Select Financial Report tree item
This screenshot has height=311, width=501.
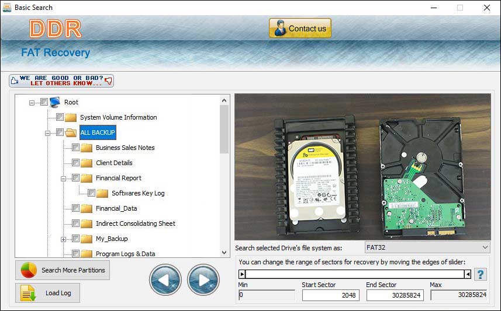point(118,178)
